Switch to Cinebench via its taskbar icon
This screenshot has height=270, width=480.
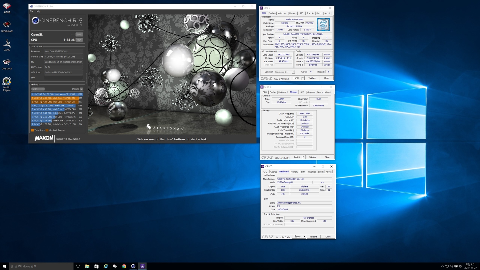tap(133, 266)
